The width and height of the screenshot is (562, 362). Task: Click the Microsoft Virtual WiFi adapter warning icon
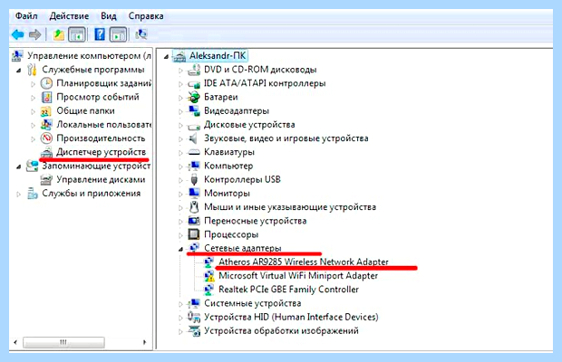208,276
